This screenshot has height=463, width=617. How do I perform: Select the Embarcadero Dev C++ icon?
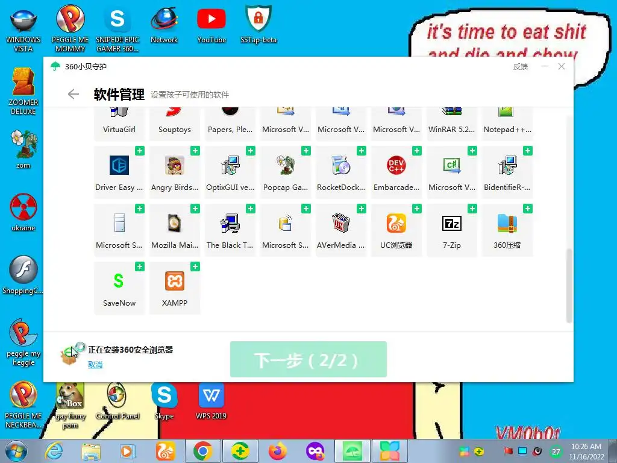coord(396,165)
